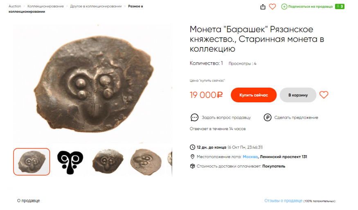Open the "Auction" breadcrumb link
358x210 pixels.
coord(15,6)
